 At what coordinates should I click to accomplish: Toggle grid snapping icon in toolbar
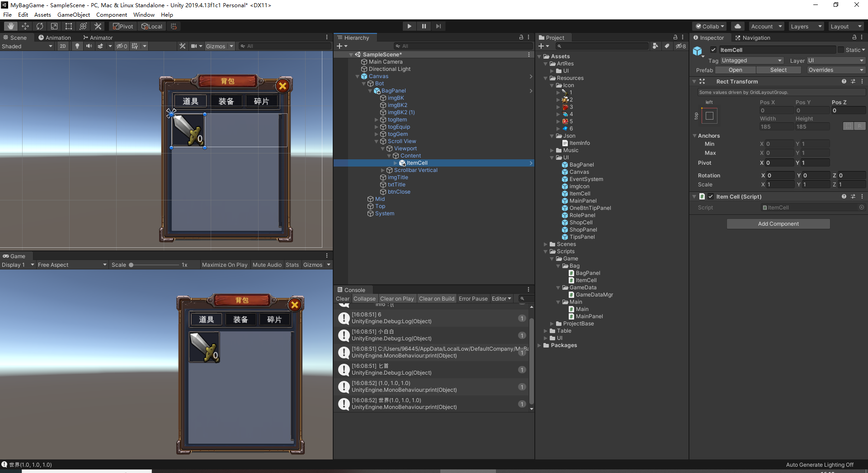[x=174, y=26]
